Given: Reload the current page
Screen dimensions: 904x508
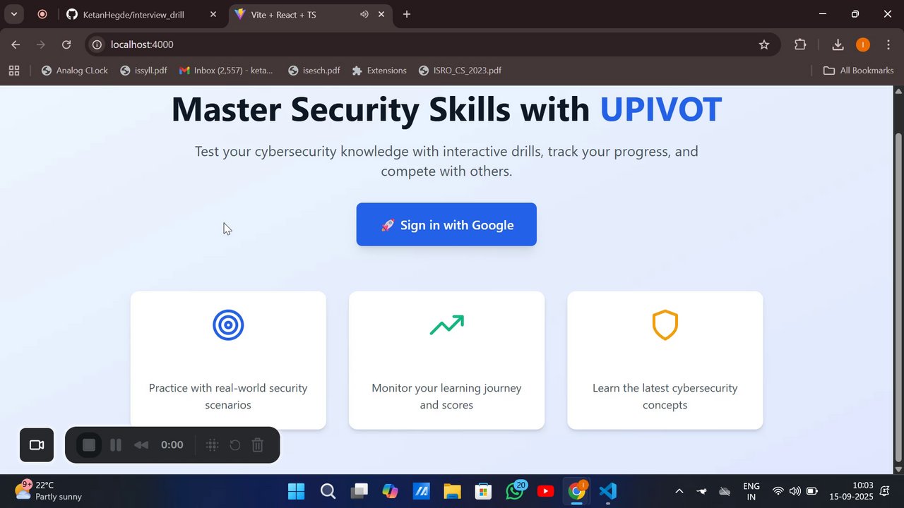Looking at the screenshot, I should [x=66, y=44].
